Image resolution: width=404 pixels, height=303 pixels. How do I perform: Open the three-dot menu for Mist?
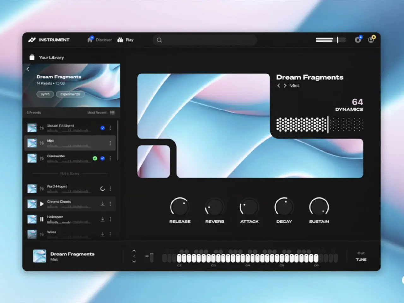click(x=110, y=143)
